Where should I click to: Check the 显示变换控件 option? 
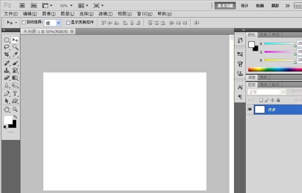click(x=68, y=22)
